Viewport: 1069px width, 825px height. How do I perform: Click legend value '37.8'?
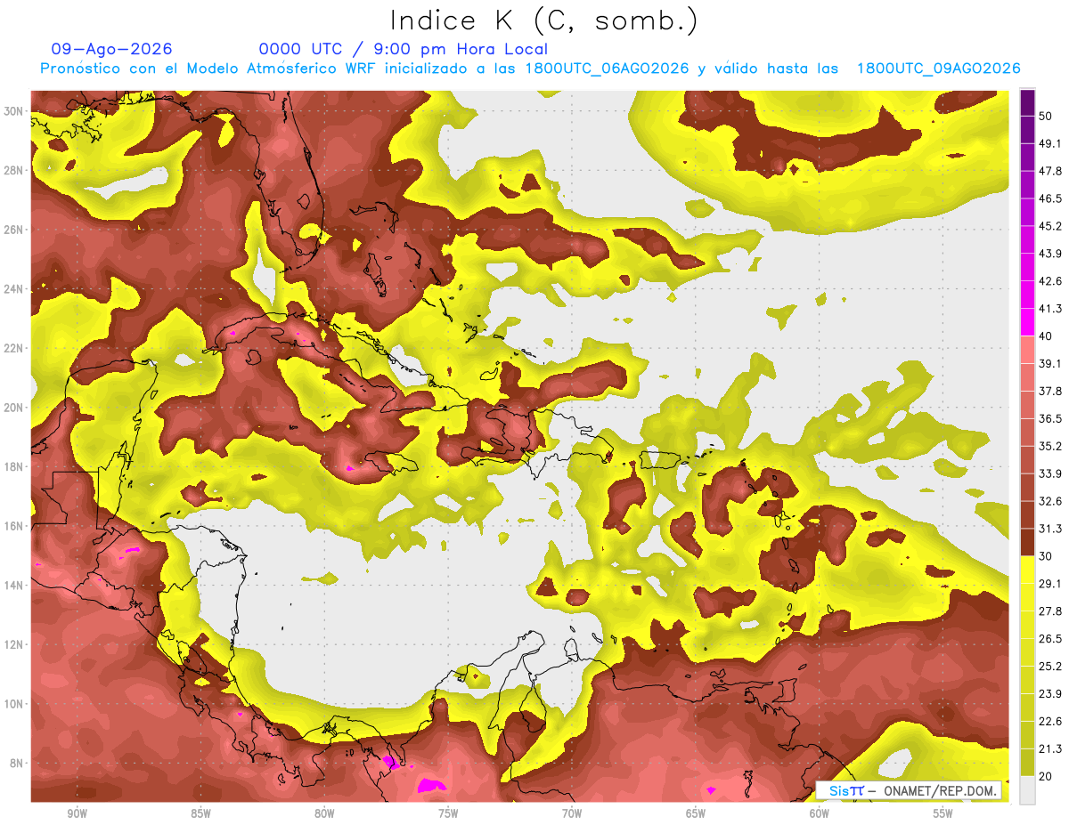tap(1049, 391)
